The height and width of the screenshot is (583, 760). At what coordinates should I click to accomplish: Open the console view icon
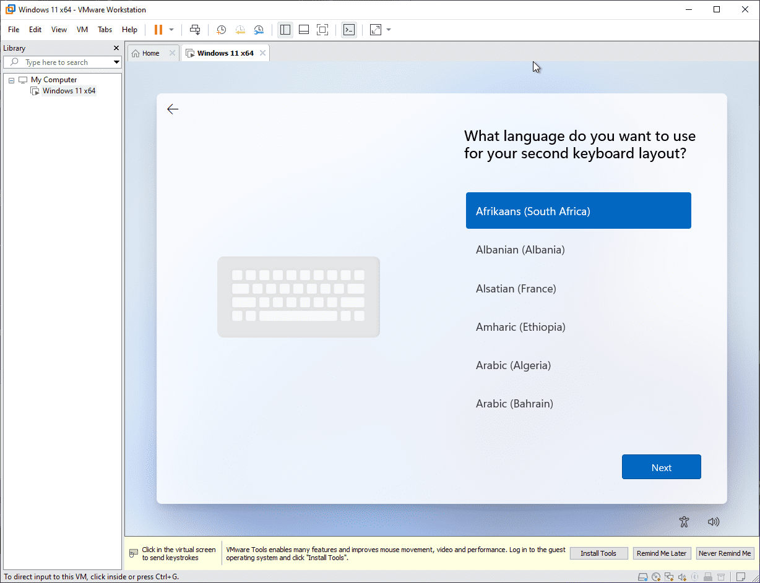[x=349, y=30]
